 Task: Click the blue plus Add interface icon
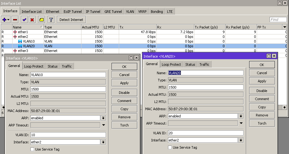pyautogui.click(x=4, y=20)
